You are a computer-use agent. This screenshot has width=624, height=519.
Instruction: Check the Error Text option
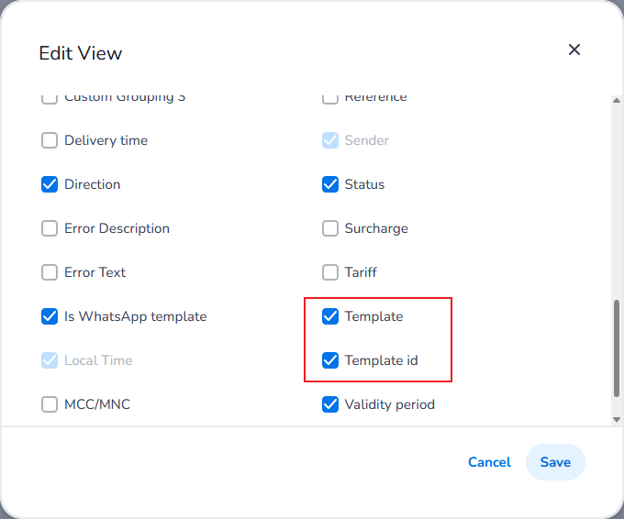[50, 272]
